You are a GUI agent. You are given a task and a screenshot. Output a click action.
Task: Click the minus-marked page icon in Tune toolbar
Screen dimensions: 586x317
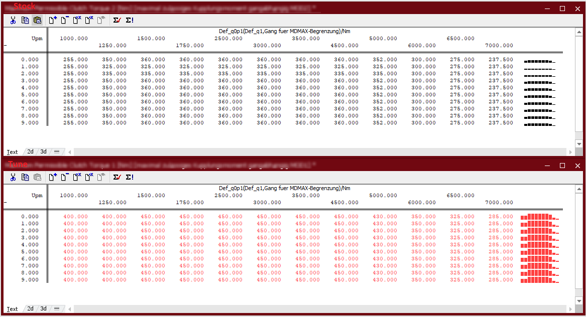(x=65, y=177)
